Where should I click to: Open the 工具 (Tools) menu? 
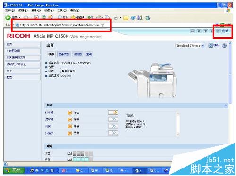point(62,10)
